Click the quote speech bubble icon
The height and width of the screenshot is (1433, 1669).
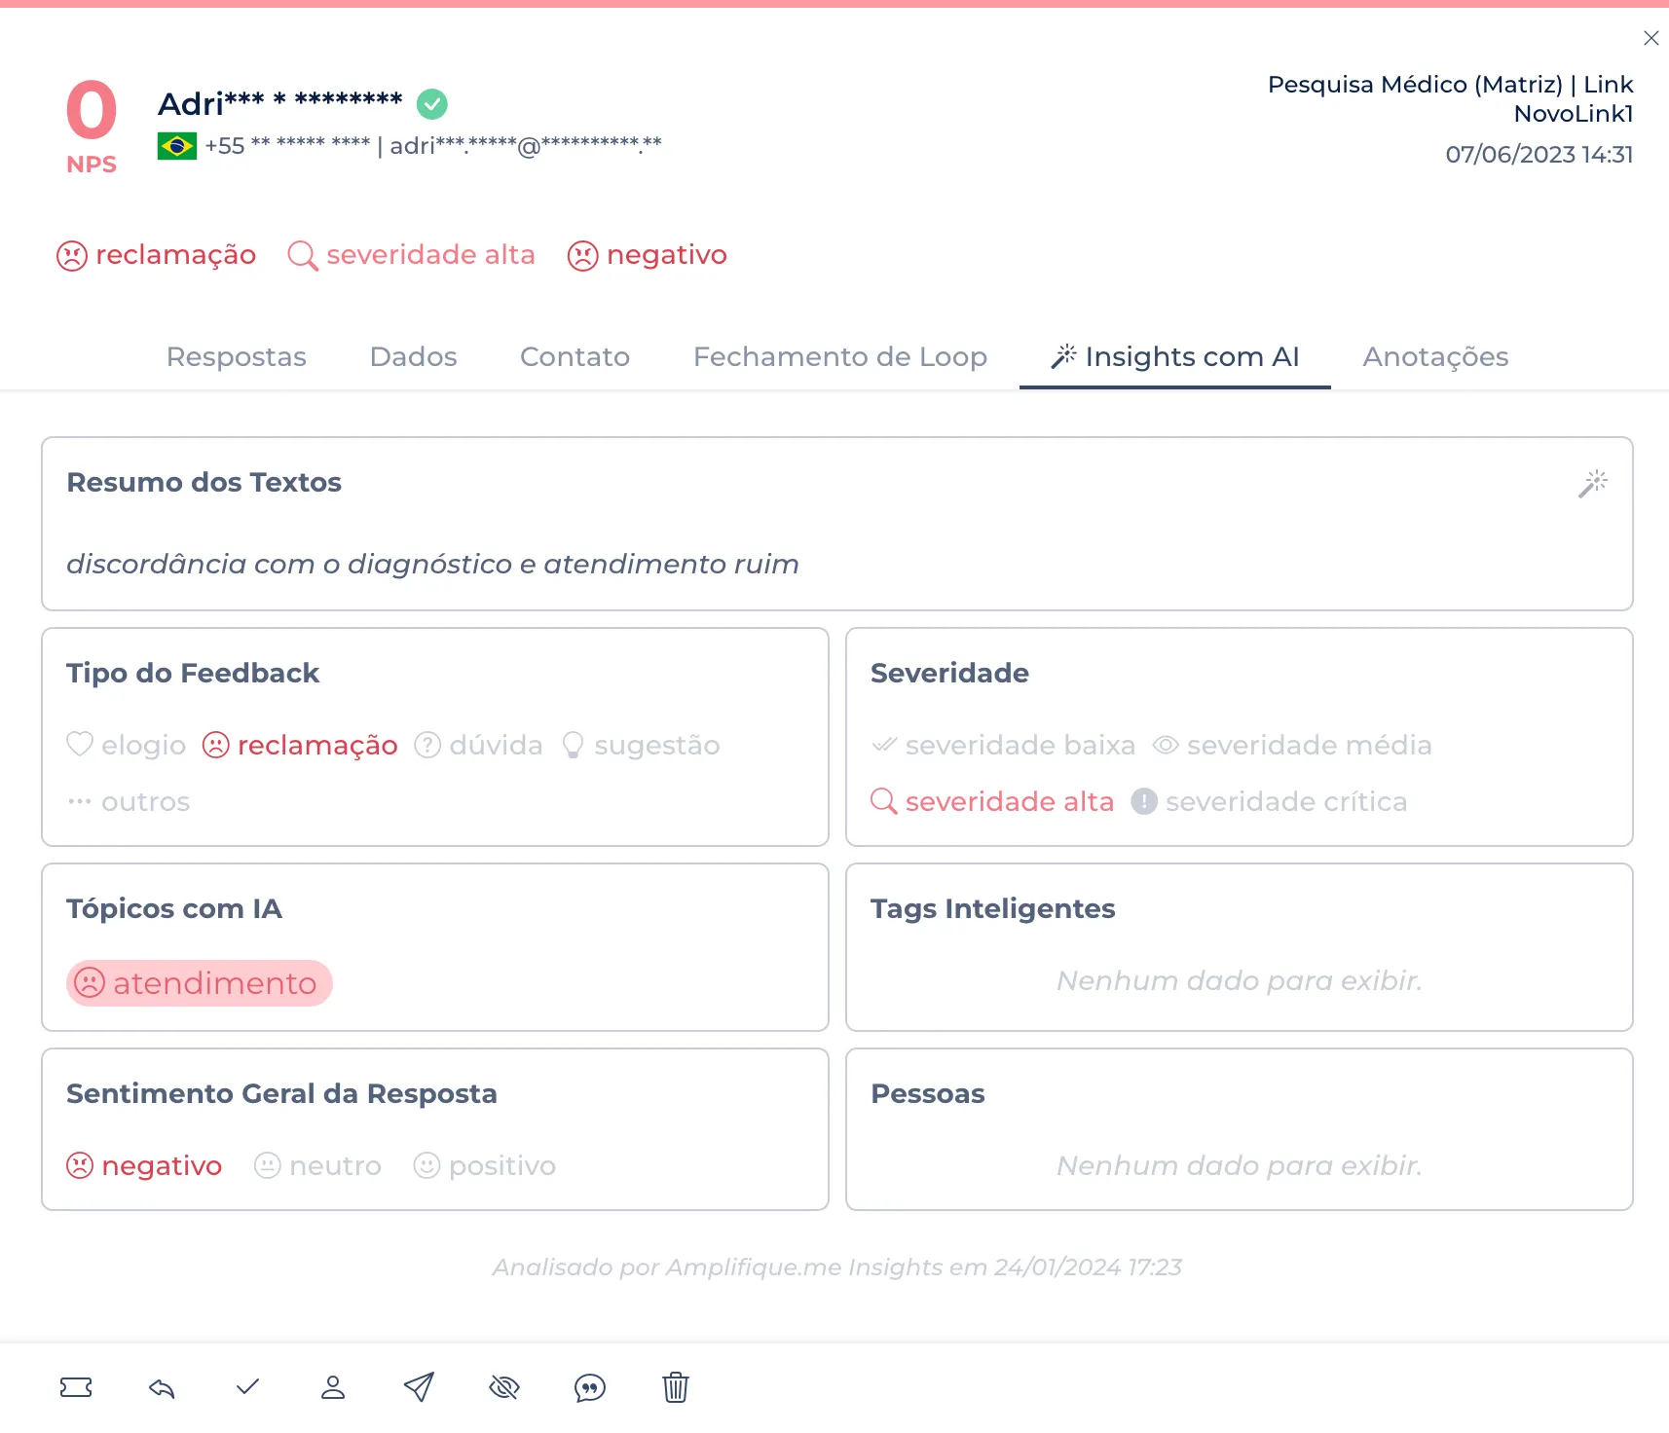[590, 1387]
